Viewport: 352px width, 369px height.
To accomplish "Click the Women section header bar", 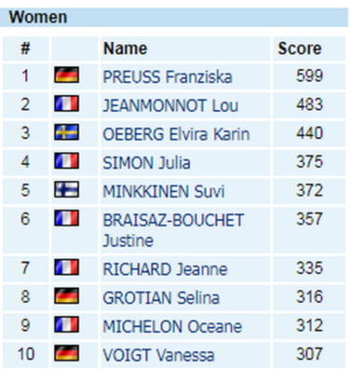I will [x=174, y=17].
